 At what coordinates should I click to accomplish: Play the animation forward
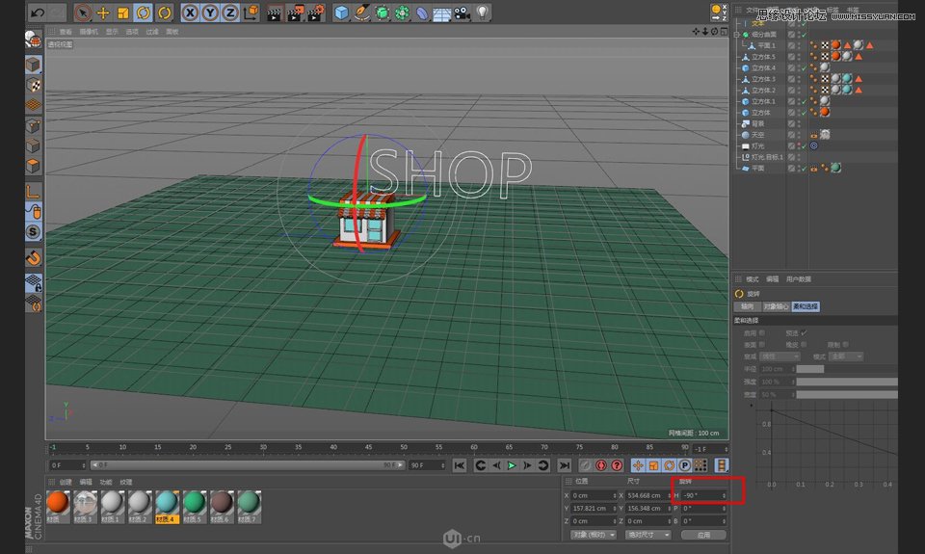point(512,465)
